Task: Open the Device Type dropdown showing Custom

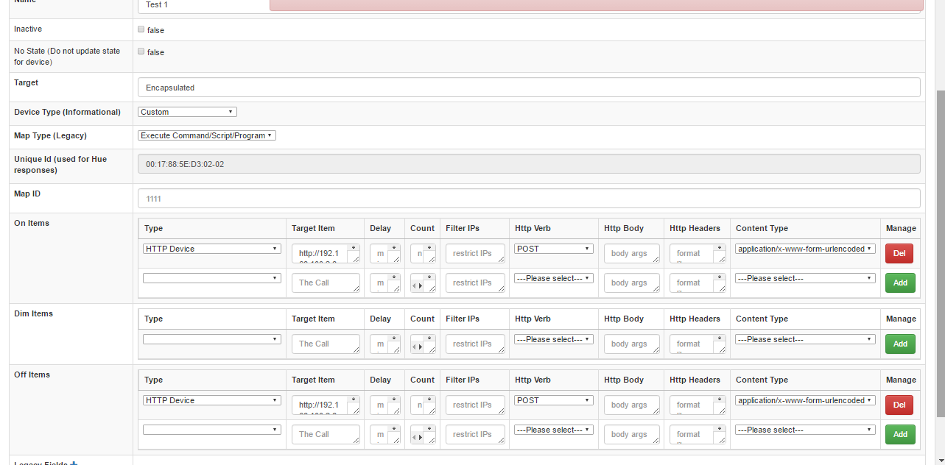Action: pos(187,112)
